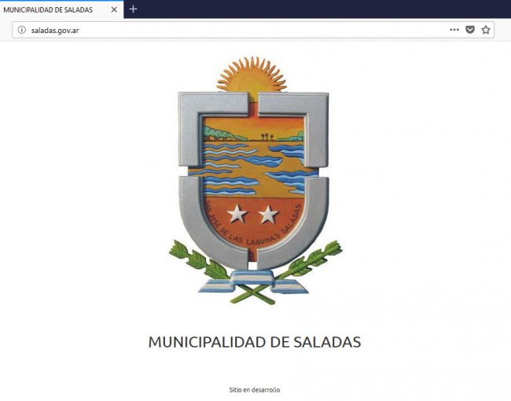
Task: Close the MUNICIPALIDAD DE SALADAS tab
Action: tap(114, 9)
